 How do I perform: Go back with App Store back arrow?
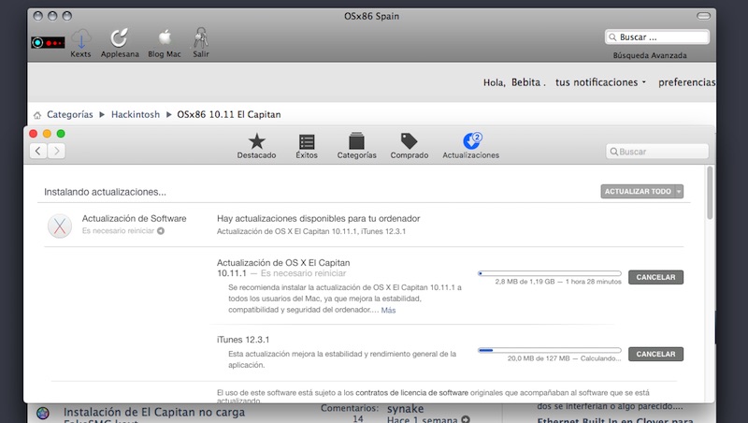[x=38, y=151]
